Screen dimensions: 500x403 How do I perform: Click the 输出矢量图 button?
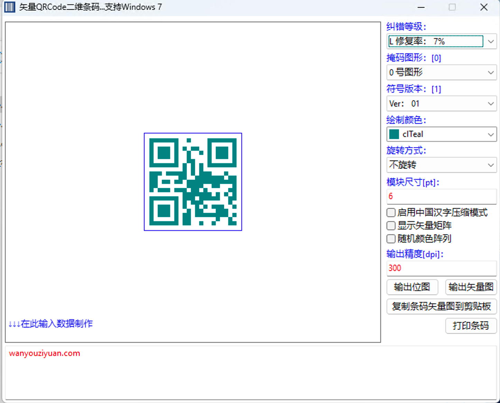click(x=471, y=287)
